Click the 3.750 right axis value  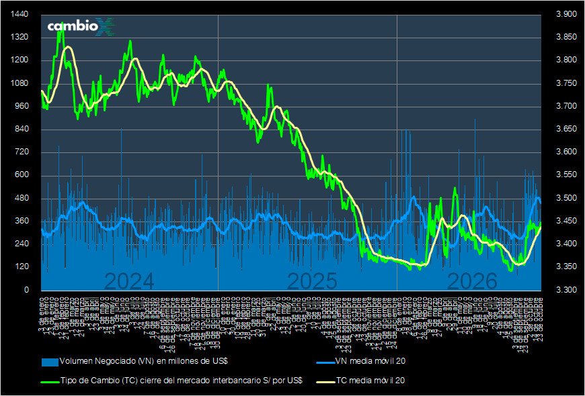coord(566,83)
